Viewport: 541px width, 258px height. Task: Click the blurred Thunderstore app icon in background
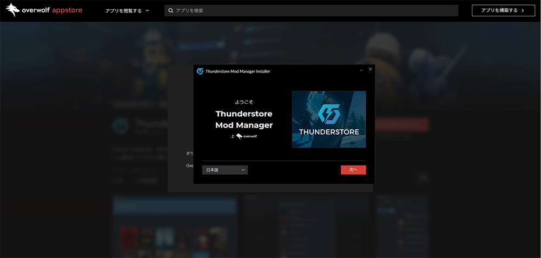point(120,125)
